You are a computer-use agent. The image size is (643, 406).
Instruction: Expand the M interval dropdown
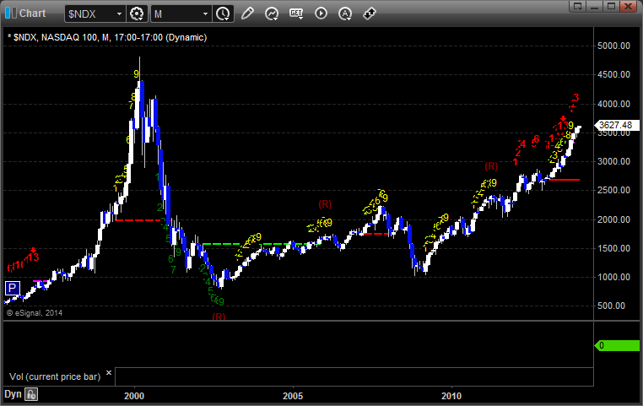tap(205, 14)
